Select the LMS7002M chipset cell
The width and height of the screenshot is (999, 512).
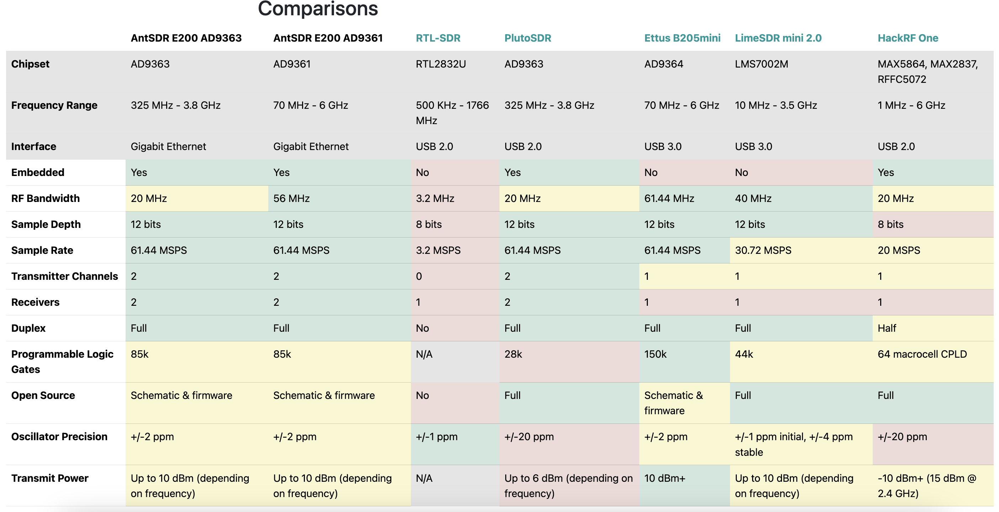761,64
